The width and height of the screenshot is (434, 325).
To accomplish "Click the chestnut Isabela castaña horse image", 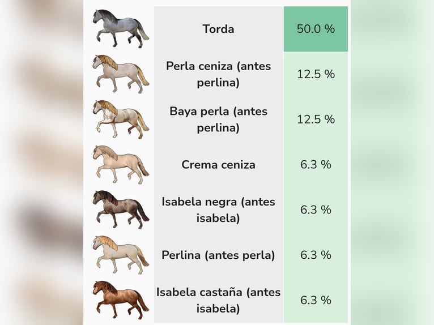I will click(120, 300).
